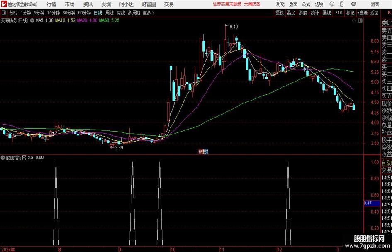Image resolution: width=392 pixels, height=252 pixels.
Task: Click the 证券交易未登录 login status link
Action: pyautogui.click(x=227, y=4)
